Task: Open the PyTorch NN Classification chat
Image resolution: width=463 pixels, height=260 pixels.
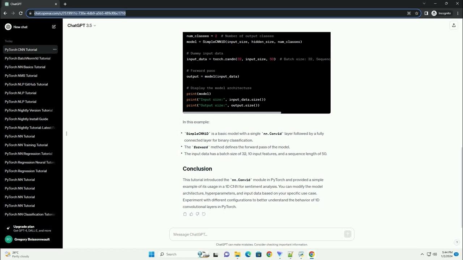Action: pos(30,214)
